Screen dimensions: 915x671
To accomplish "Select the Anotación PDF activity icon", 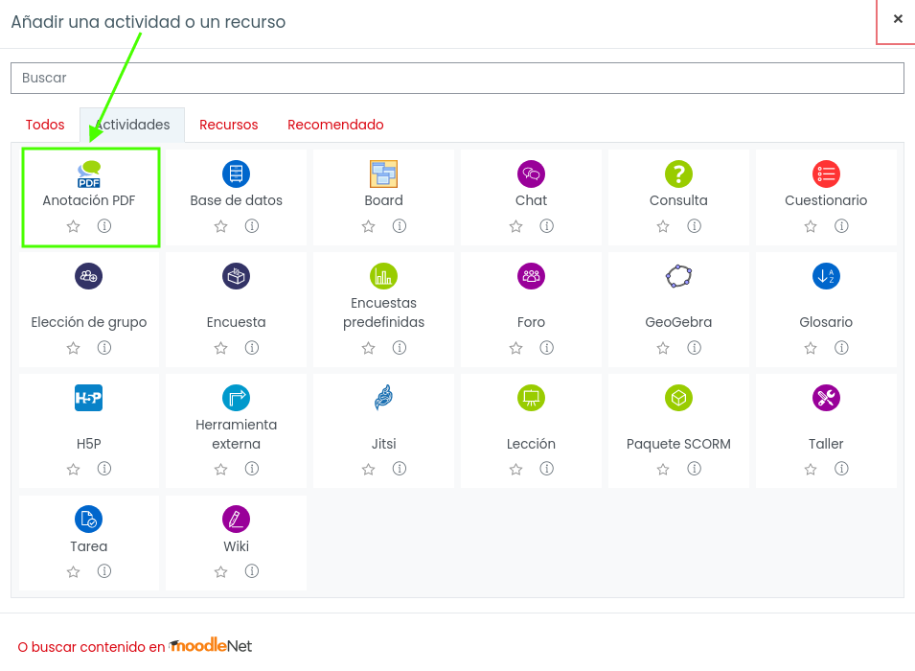I will (89, 174).
